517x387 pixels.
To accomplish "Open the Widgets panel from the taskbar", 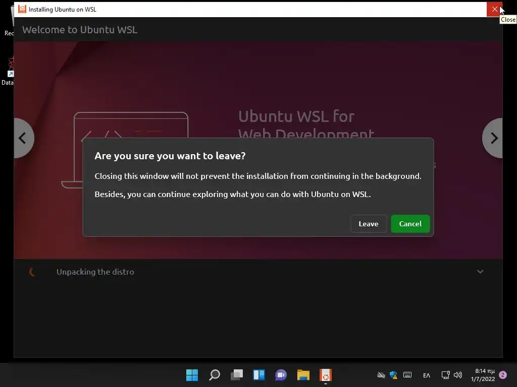I will tap(259, 375).
